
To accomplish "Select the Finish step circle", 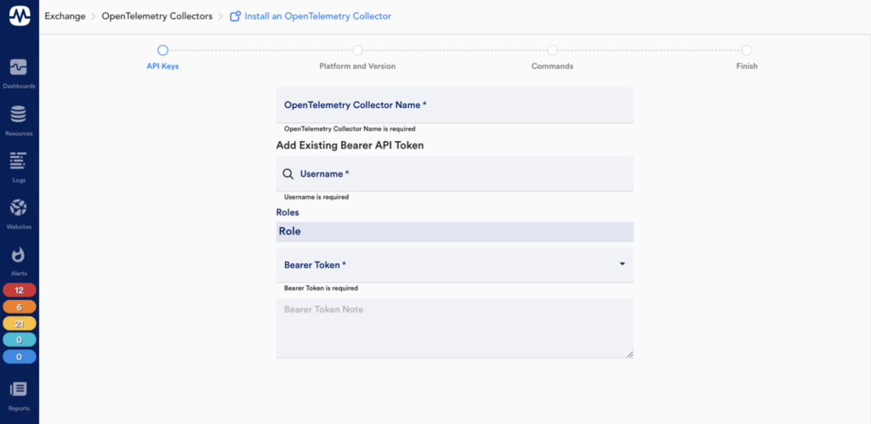I will pos(747,50).
